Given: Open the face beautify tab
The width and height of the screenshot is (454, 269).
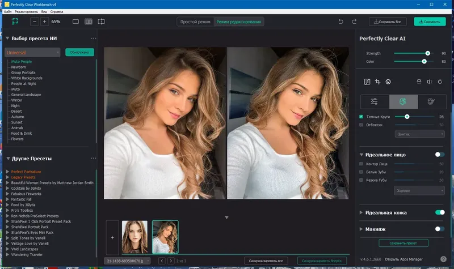Looking at the screenshot, I should coord(403,101).
